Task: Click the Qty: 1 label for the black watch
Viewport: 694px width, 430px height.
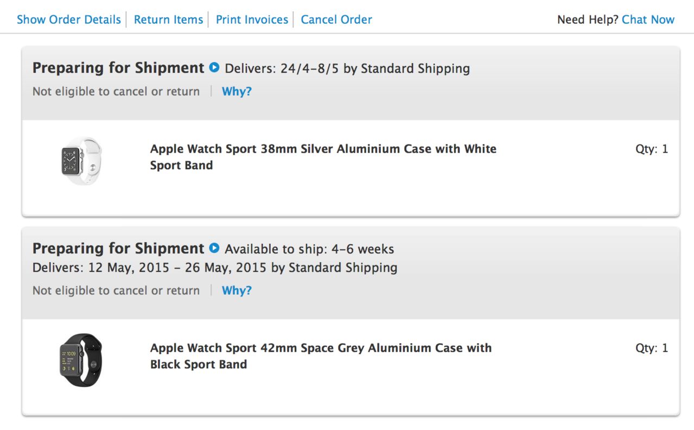Action: point(651,348)
